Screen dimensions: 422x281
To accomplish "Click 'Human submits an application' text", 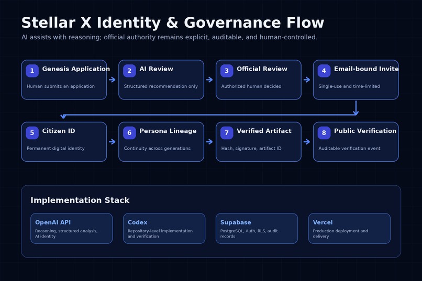I will 61,86.
